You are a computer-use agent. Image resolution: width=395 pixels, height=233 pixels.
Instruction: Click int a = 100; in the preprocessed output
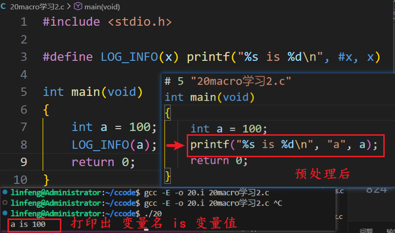[229, 129]
